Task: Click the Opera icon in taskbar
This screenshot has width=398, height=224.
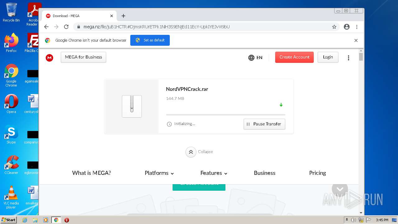Action: pos(67,220)
